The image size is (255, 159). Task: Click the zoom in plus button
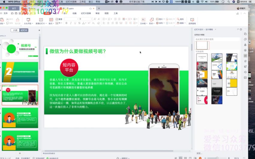229,158
